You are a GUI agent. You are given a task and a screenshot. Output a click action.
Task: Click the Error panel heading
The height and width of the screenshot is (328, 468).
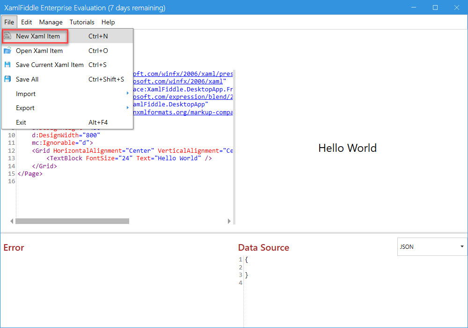[x=14, y=247]
